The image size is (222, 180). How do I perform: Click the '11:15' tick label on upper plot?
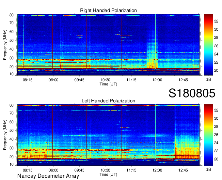[131, 80]
